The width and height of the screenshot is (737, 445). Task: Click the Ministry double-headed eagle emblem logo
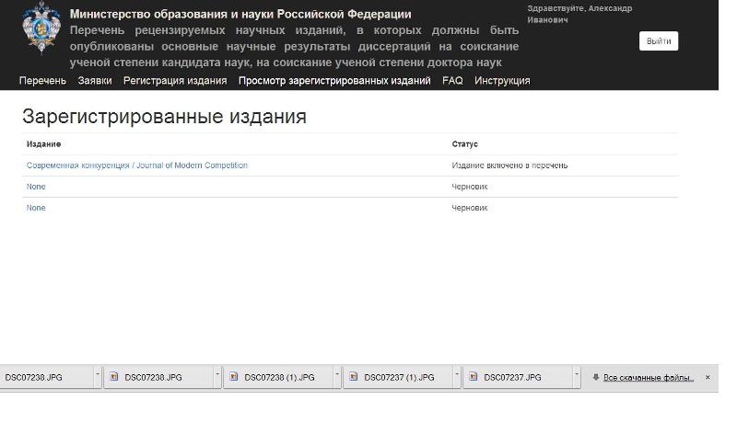[x=41, y=29]
